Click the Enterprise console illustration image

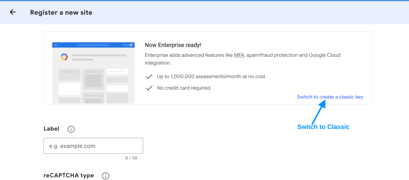93,73
